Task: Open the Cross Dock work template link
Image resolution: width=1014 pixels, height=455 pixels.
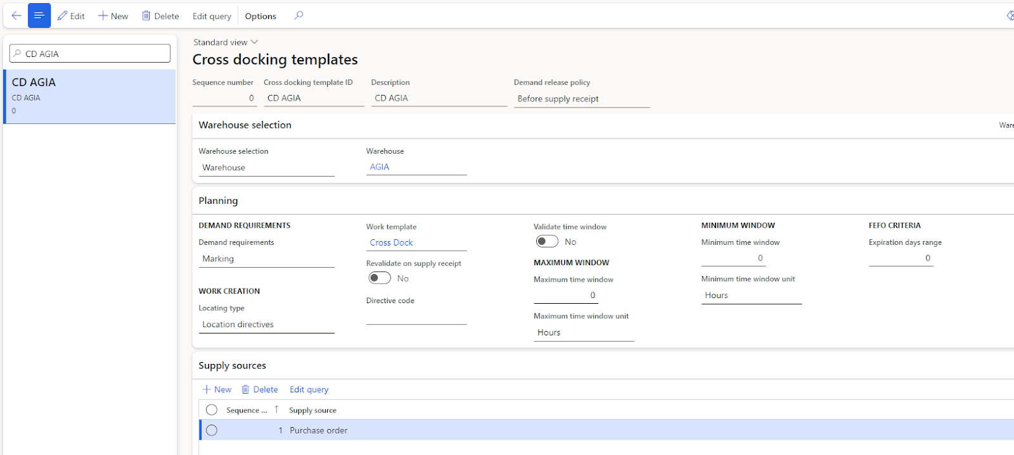Action: coord(391,242)
